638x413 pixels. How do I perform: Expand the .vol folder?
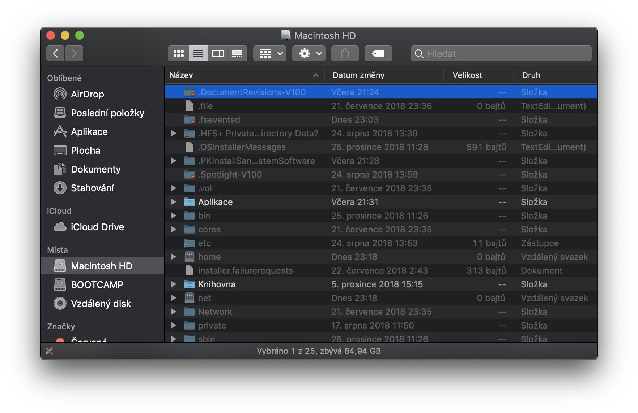click(x=174, y=188)
